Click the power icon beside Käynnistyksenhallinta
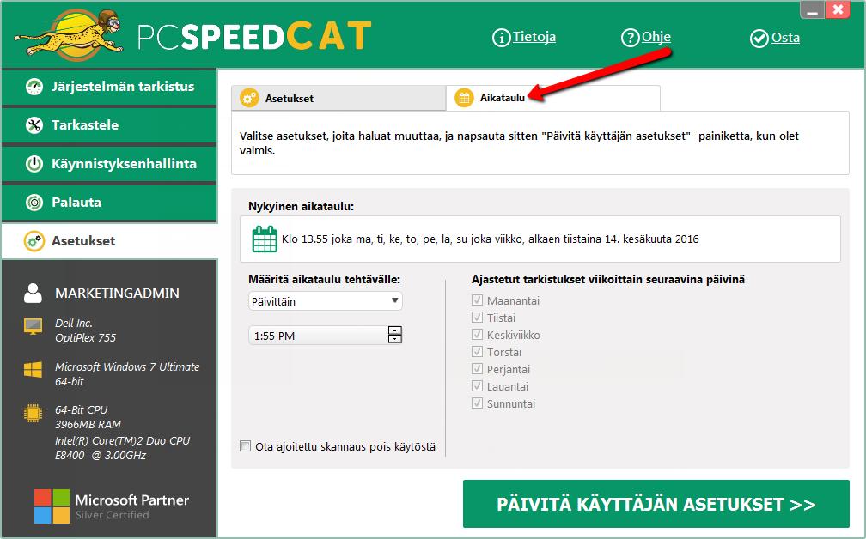The image size is (866, 539). click(x=34, y=164)
